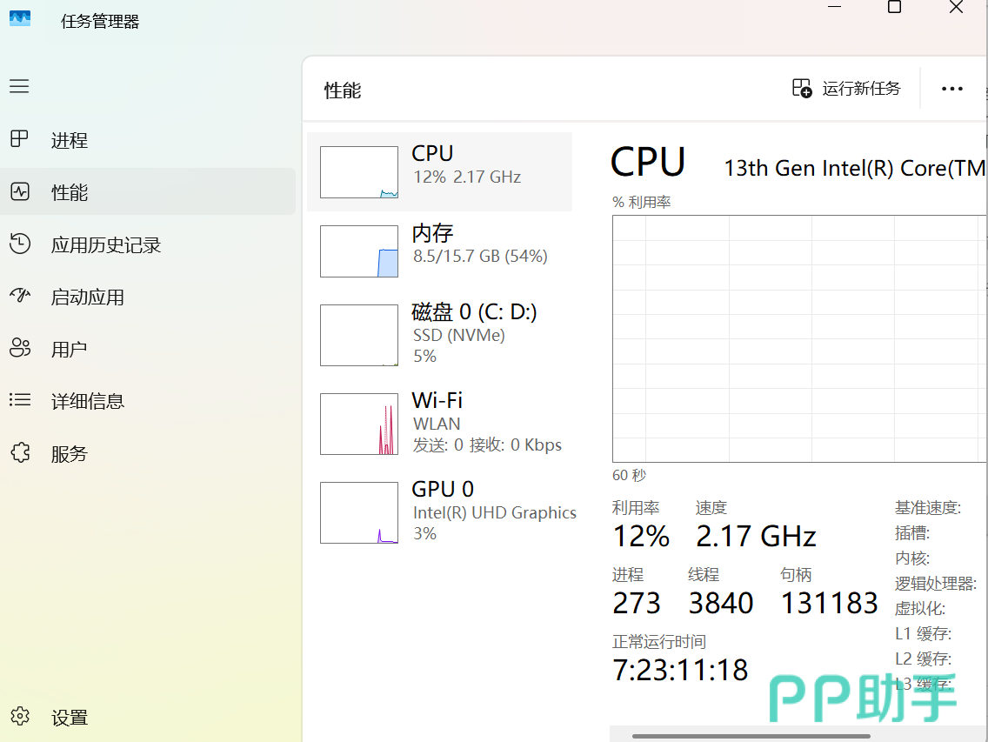Viewport: 988px width, 742px height.
Task: Click the % 利用率 graph label
Action: coord(642,202)
